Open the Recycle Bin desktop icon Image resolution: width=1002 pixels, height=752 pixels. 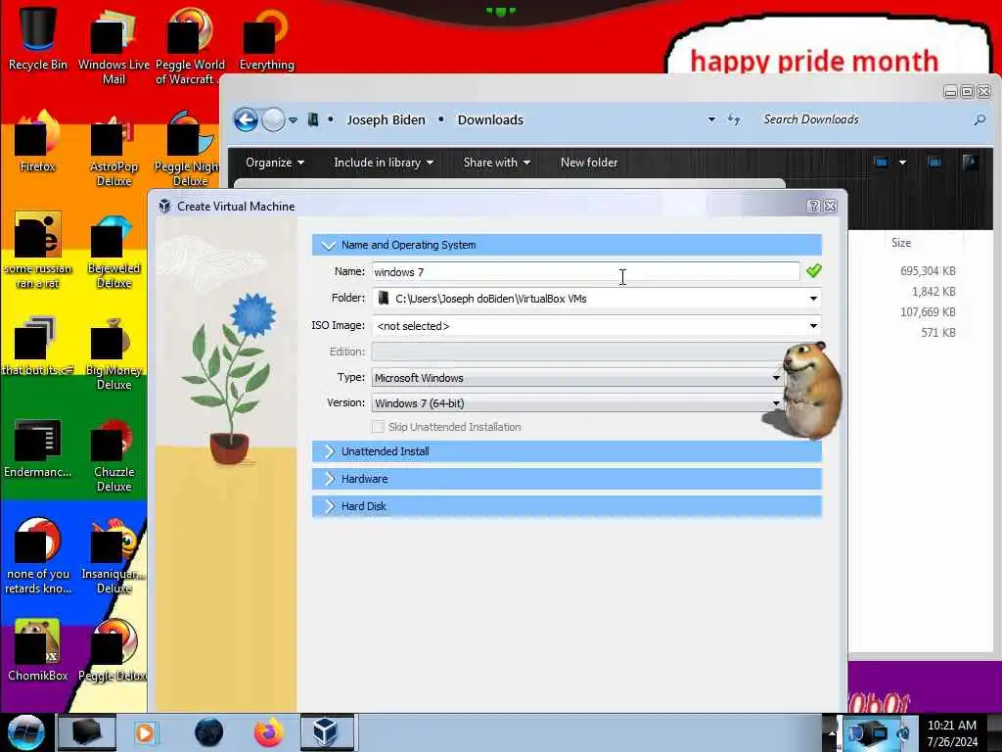tap(37, 38)
